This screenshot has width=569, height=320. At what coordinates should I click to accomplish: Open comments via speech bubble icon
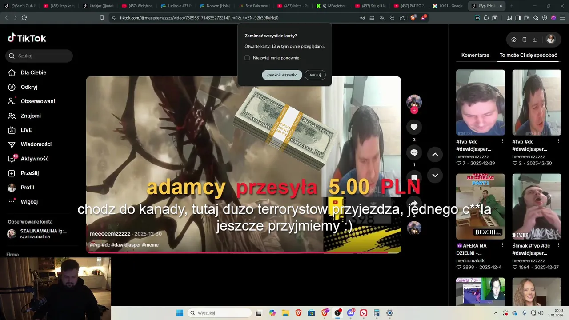tap(414, 152)
